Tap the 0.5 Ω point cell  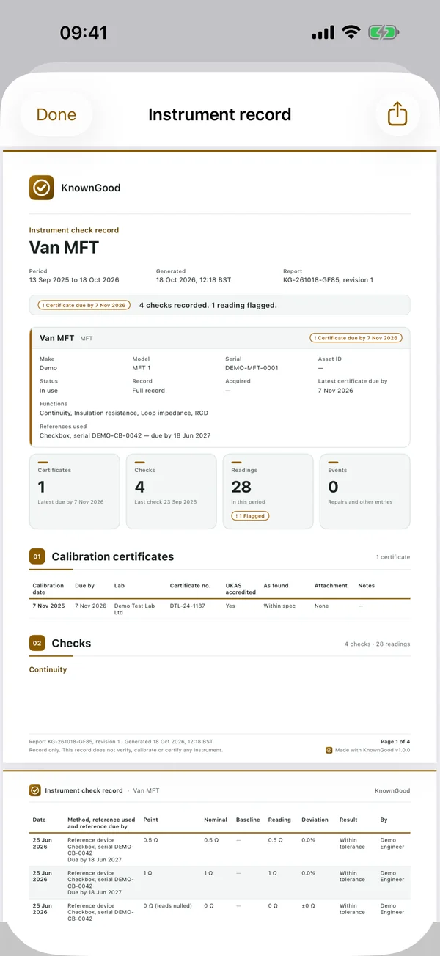click(150, 840)
